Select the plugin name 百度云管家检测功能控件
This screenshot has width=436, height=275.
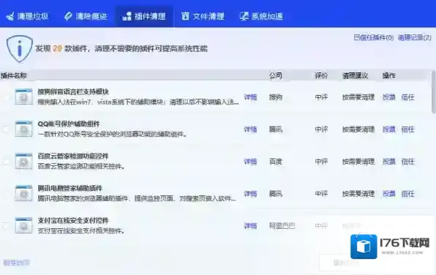73,156
